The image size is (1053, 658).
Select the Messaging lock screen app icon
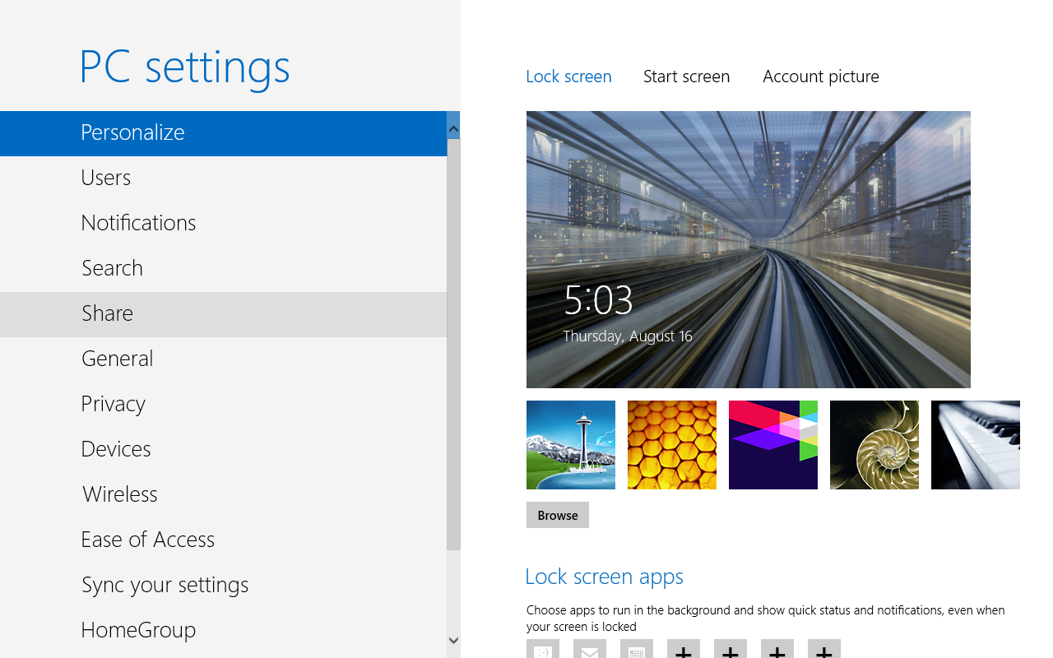click(542, 651)
